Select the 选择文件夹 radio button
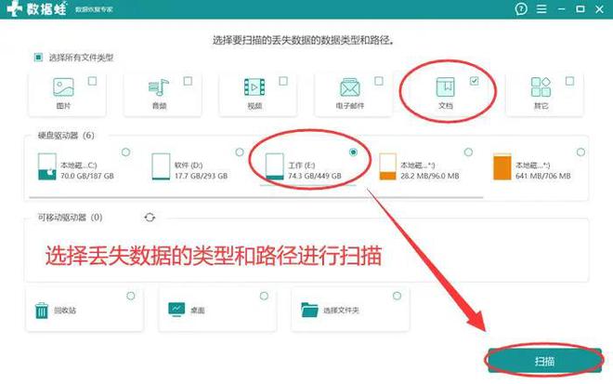Screen dimensions: 613x384 [x=397, y=296]
